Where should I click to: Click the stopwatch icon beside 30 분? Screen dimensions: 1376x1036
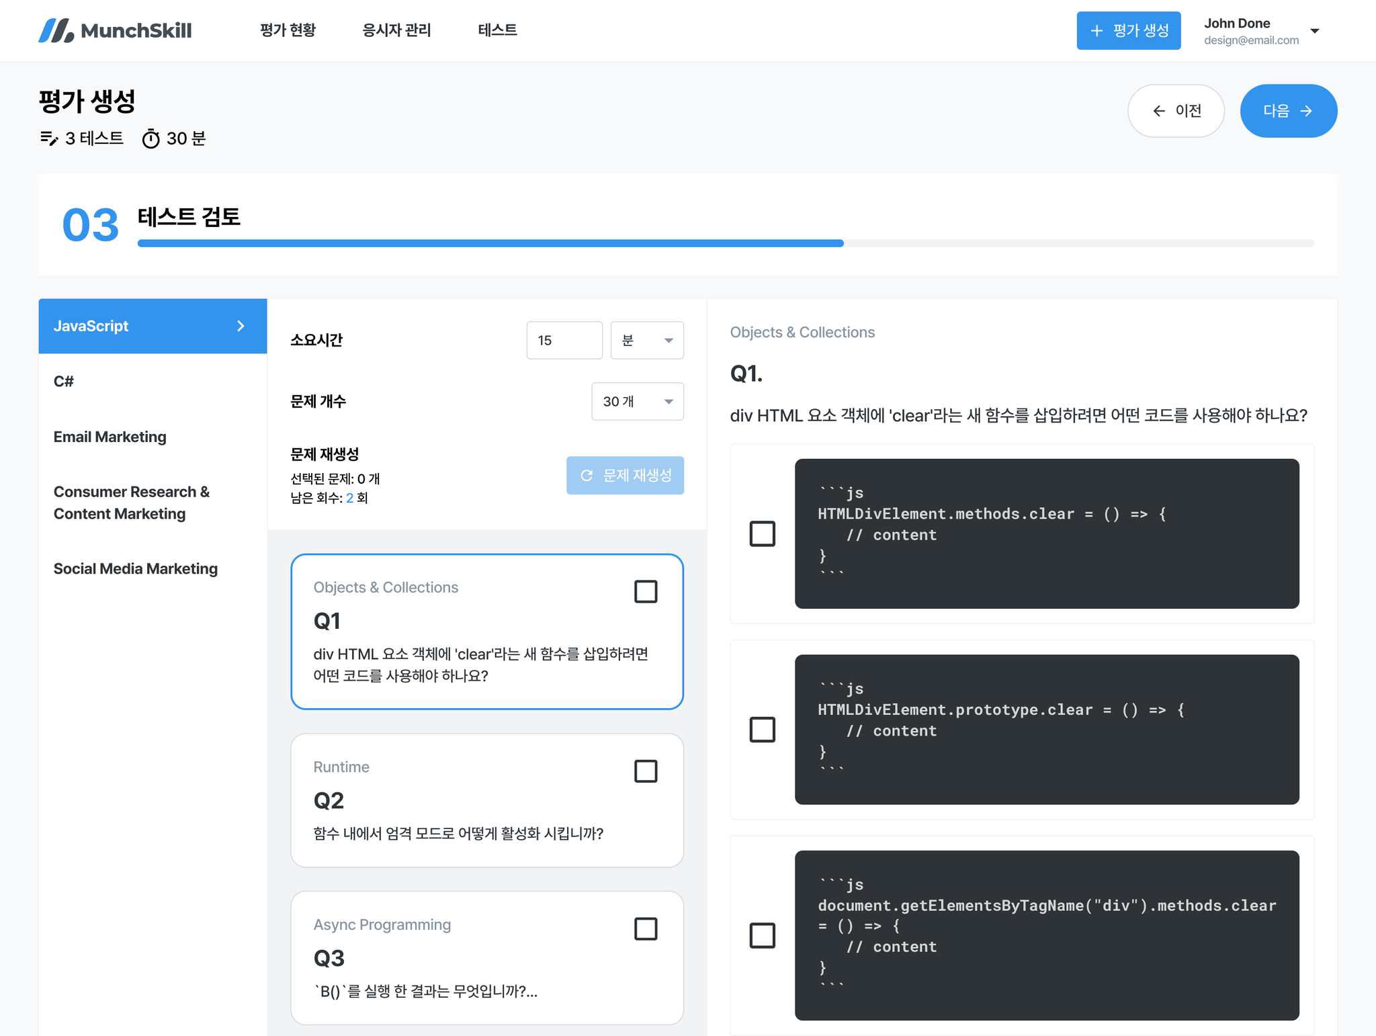151,138
